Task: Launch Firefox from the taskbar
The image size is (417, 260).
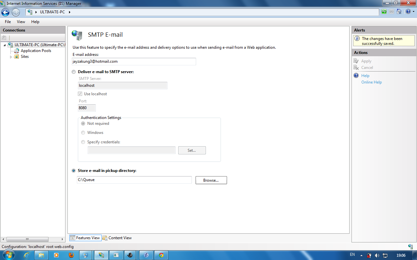Action: [71, 255]
